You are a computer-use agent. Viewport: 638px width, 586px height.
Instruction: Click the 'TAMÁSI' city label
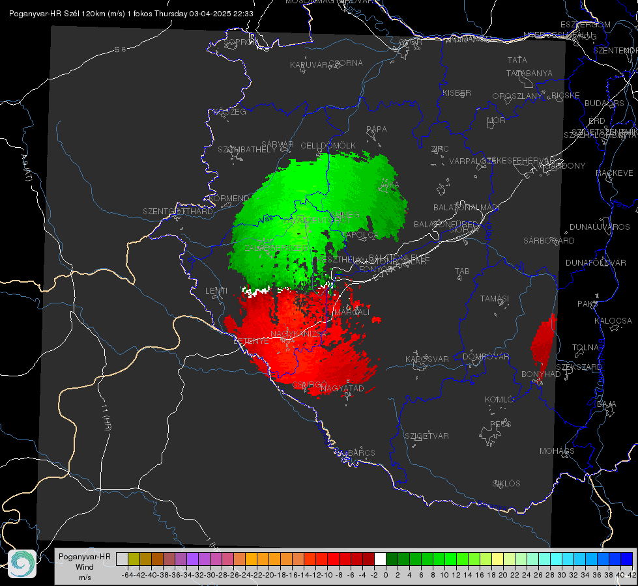coord(495,298)
